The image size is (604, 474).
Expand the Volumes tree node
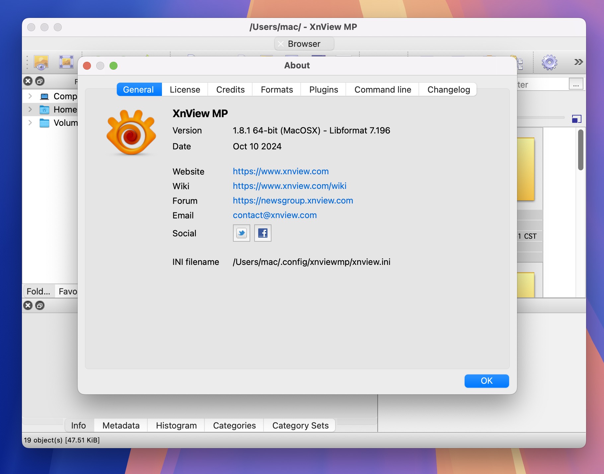[30, 123]
